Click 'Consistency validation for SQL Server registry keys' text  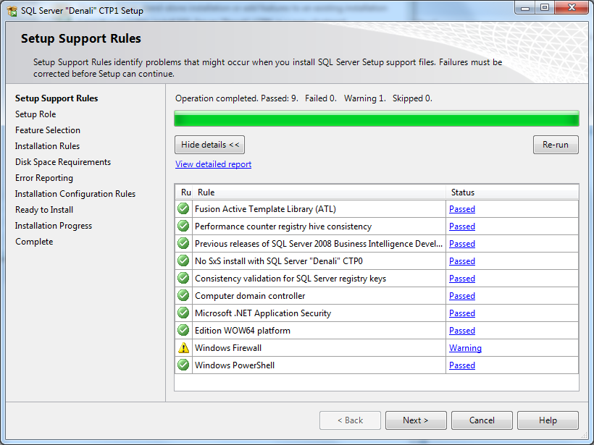[x=290, y=279]
